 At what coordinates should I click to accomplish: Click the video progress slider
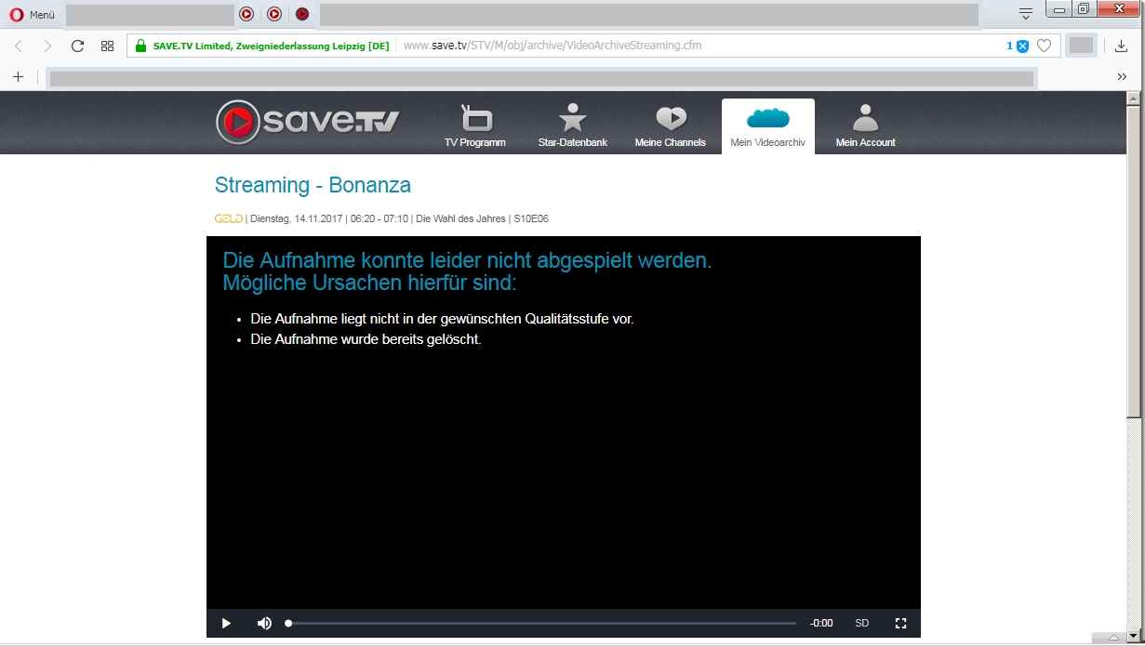pos(541,623)
